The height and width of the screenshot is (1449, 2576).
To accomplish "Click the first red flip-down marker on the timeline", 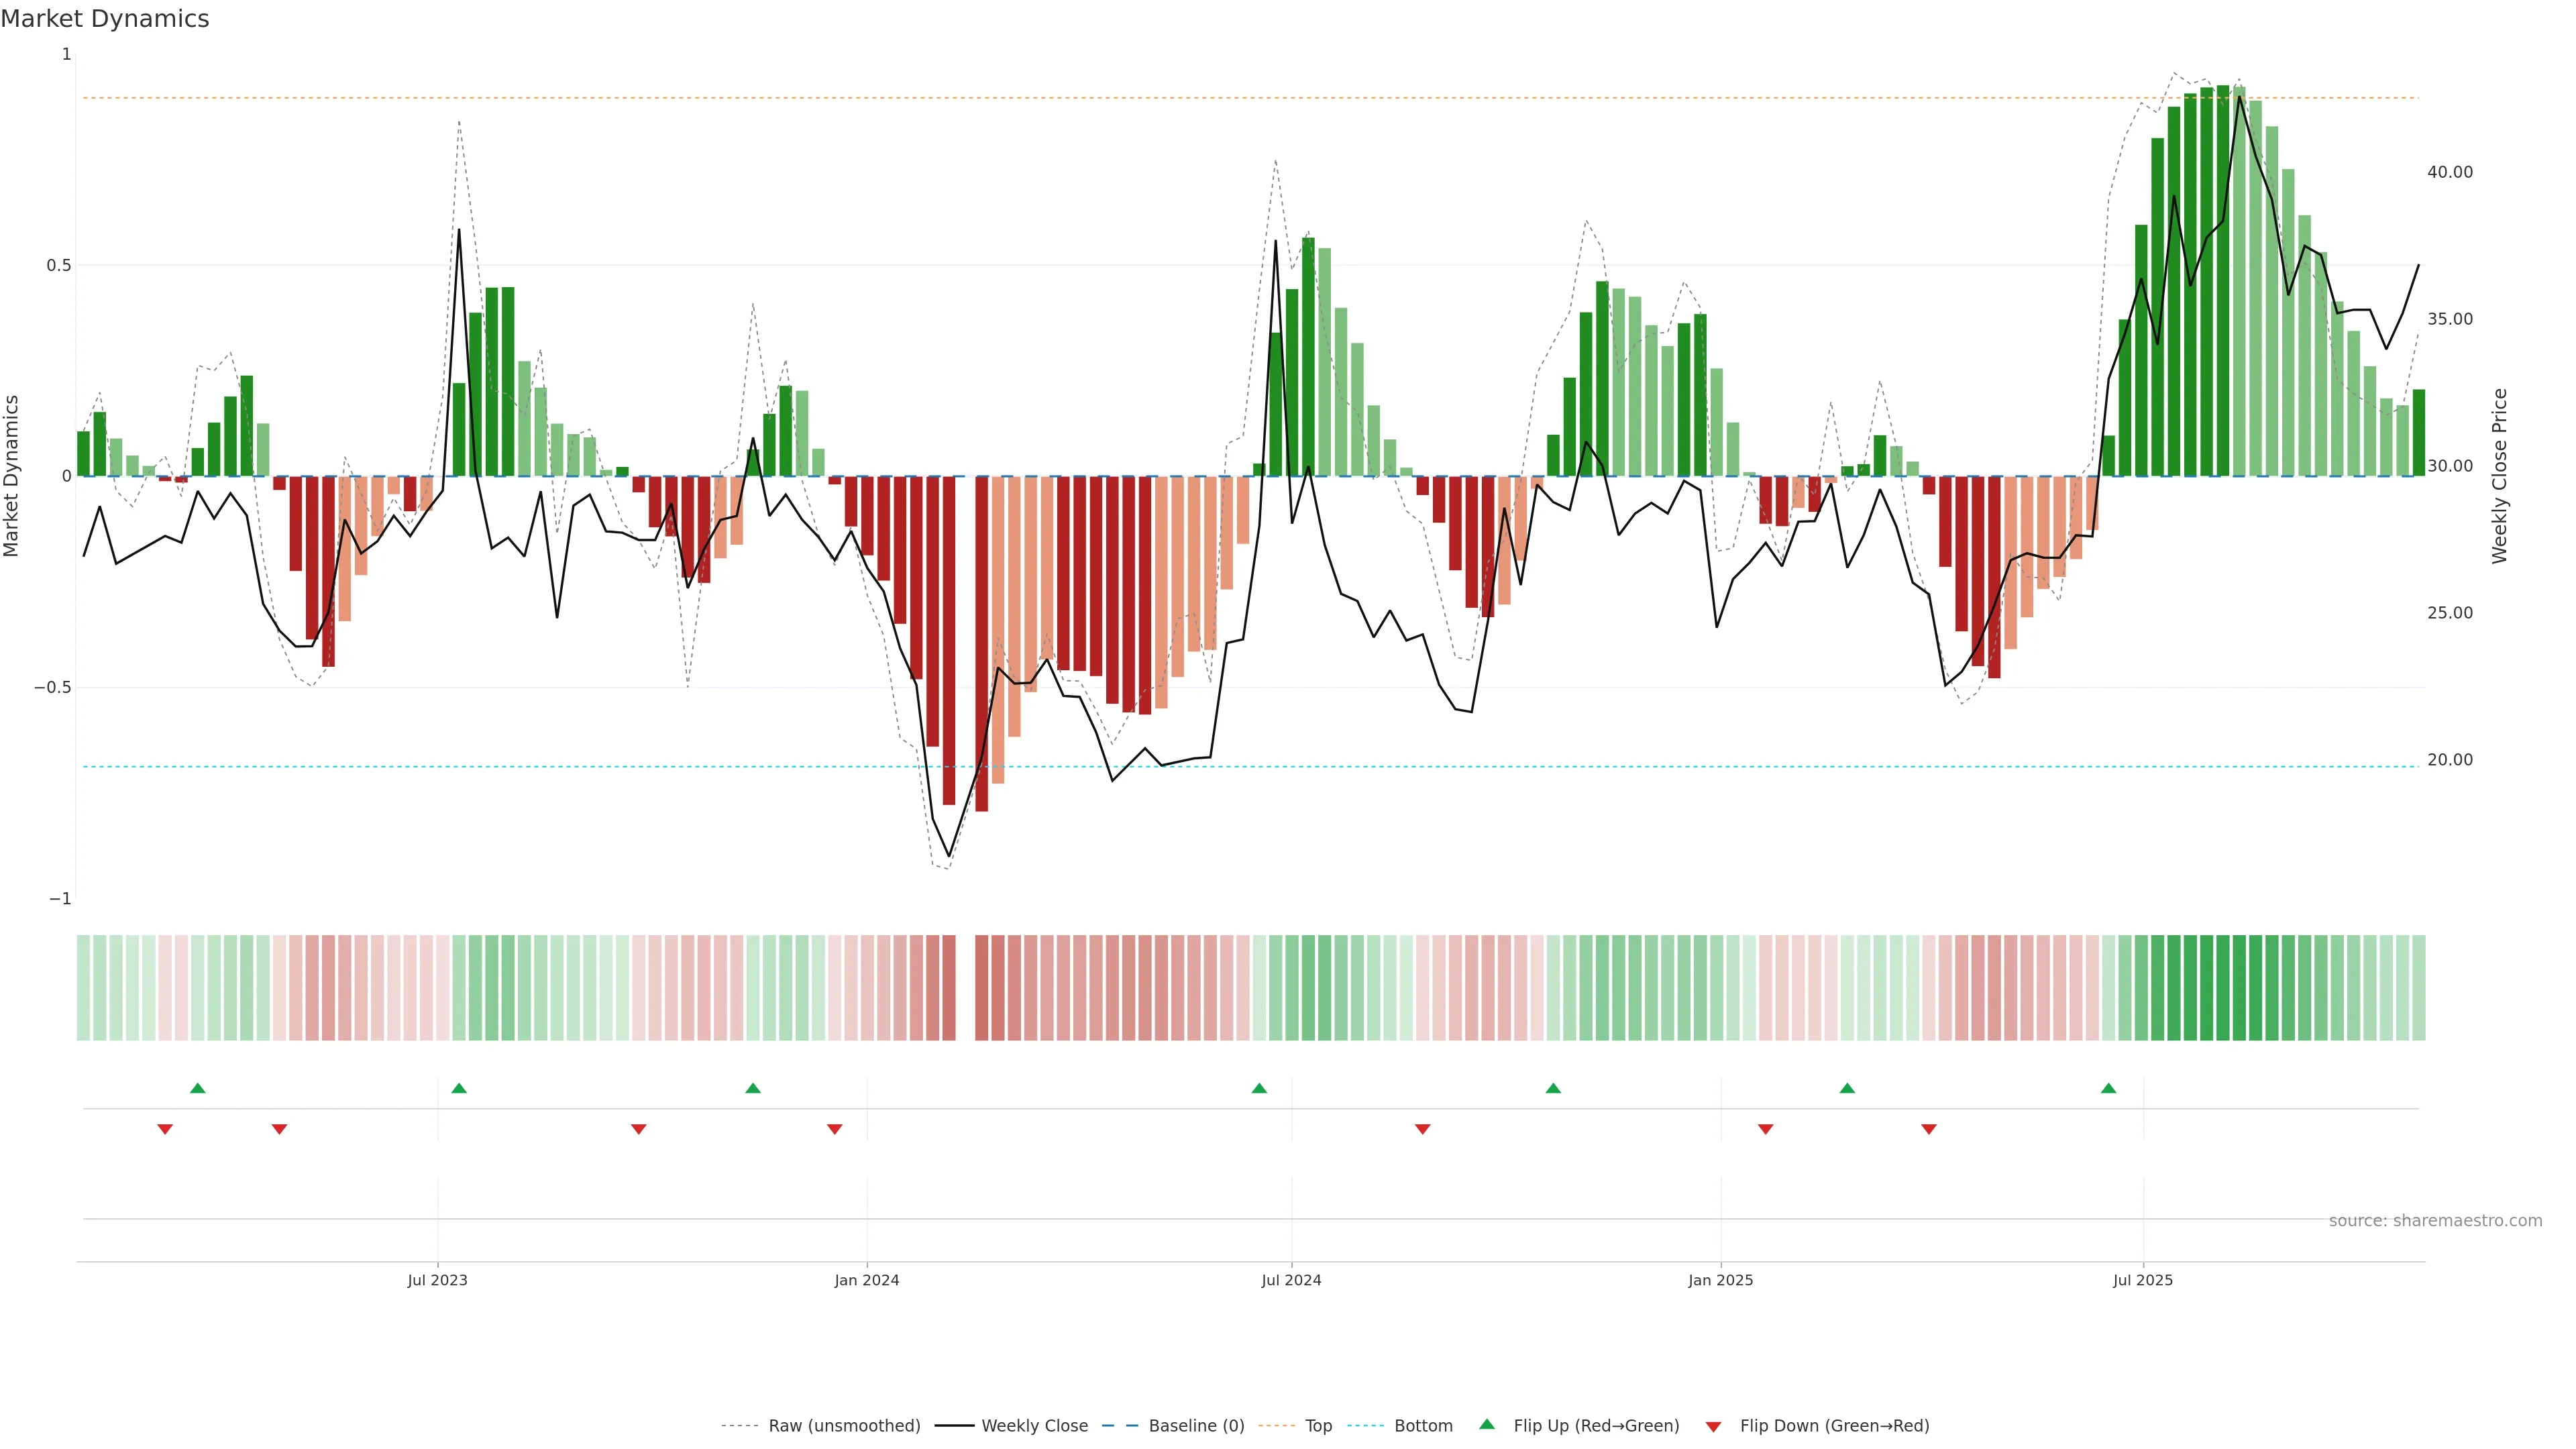I will [165, 1129].
